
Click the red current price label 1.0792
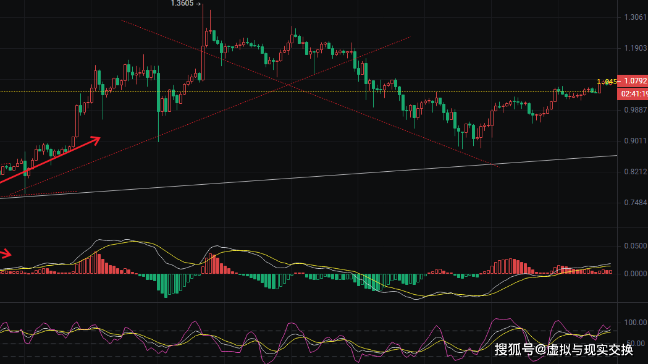[x=635, y=81]
